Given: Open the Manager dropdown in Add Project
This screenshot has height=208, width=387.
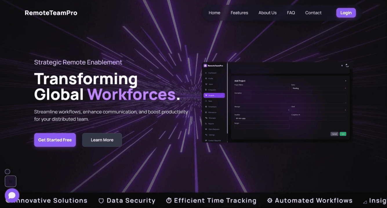Looking at the screenshot, I should (x=262, y=110).
